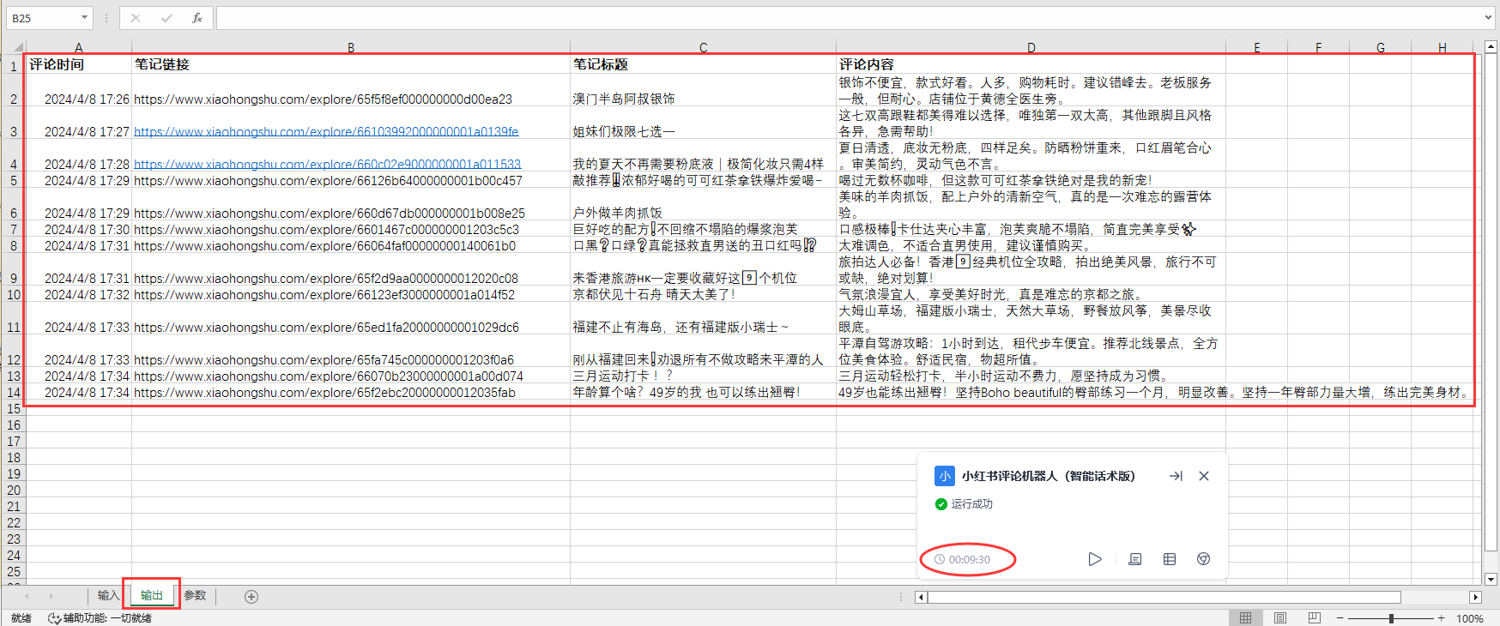Open the Name Box dropdown arrow
The height and width of the screenshot is (626, 1500).
(x=84, y=18)
